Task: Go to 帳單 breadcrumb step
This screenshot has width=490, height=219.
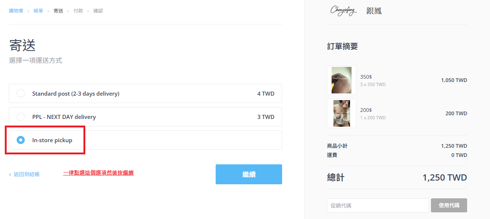Action: 38,11
